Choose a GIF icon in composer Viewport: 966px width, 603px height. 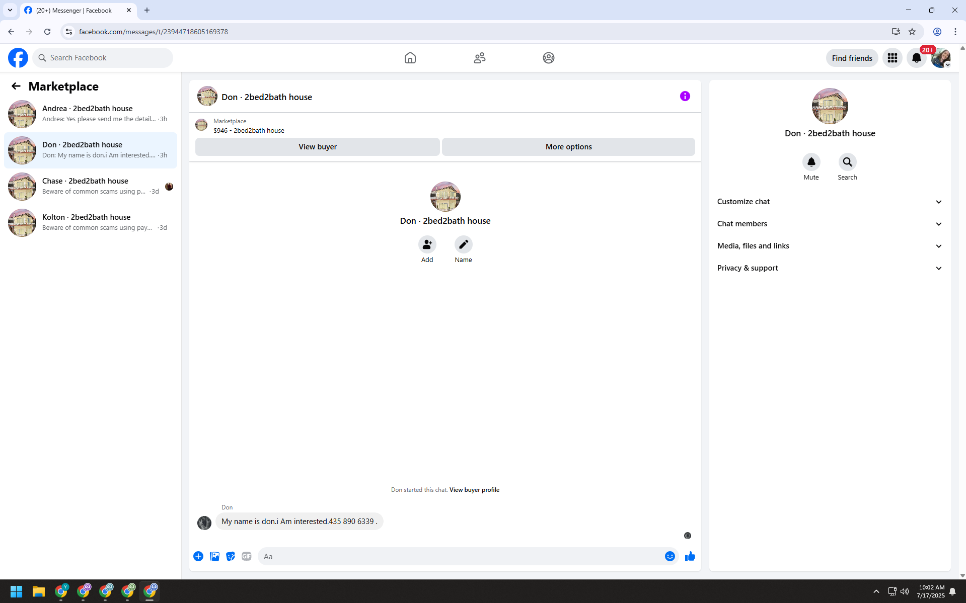tap(247, 556)
